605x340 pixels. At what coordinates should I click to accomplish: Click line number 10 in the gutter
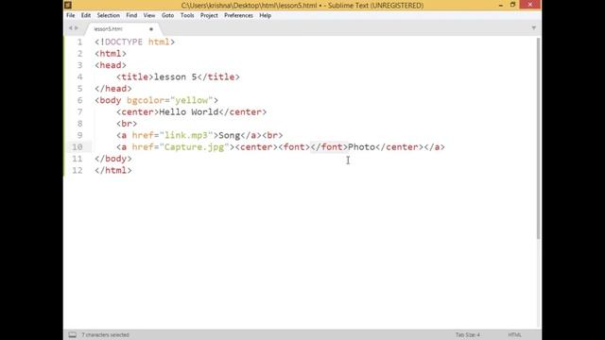tap(78, 147)
